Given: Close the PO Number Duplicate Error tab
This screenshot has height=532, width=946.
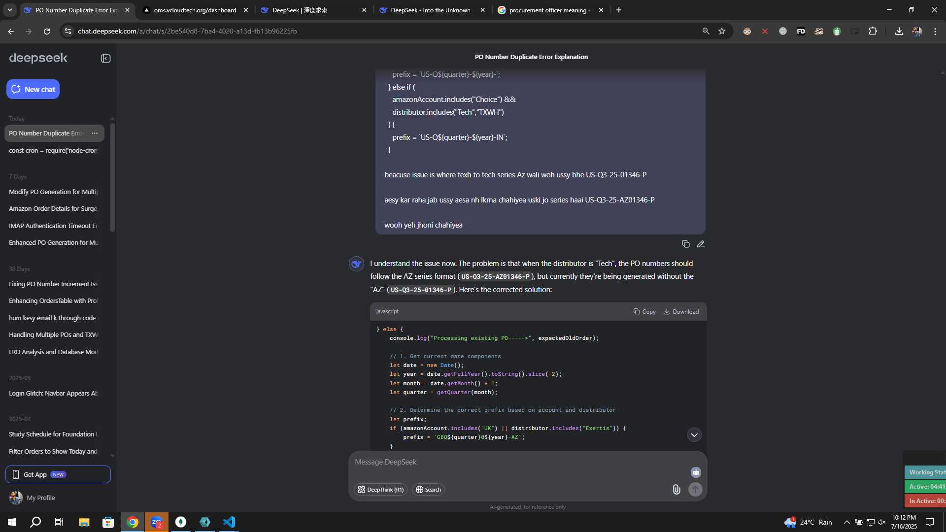Looking at the screenshot, I should pos(127,10).
